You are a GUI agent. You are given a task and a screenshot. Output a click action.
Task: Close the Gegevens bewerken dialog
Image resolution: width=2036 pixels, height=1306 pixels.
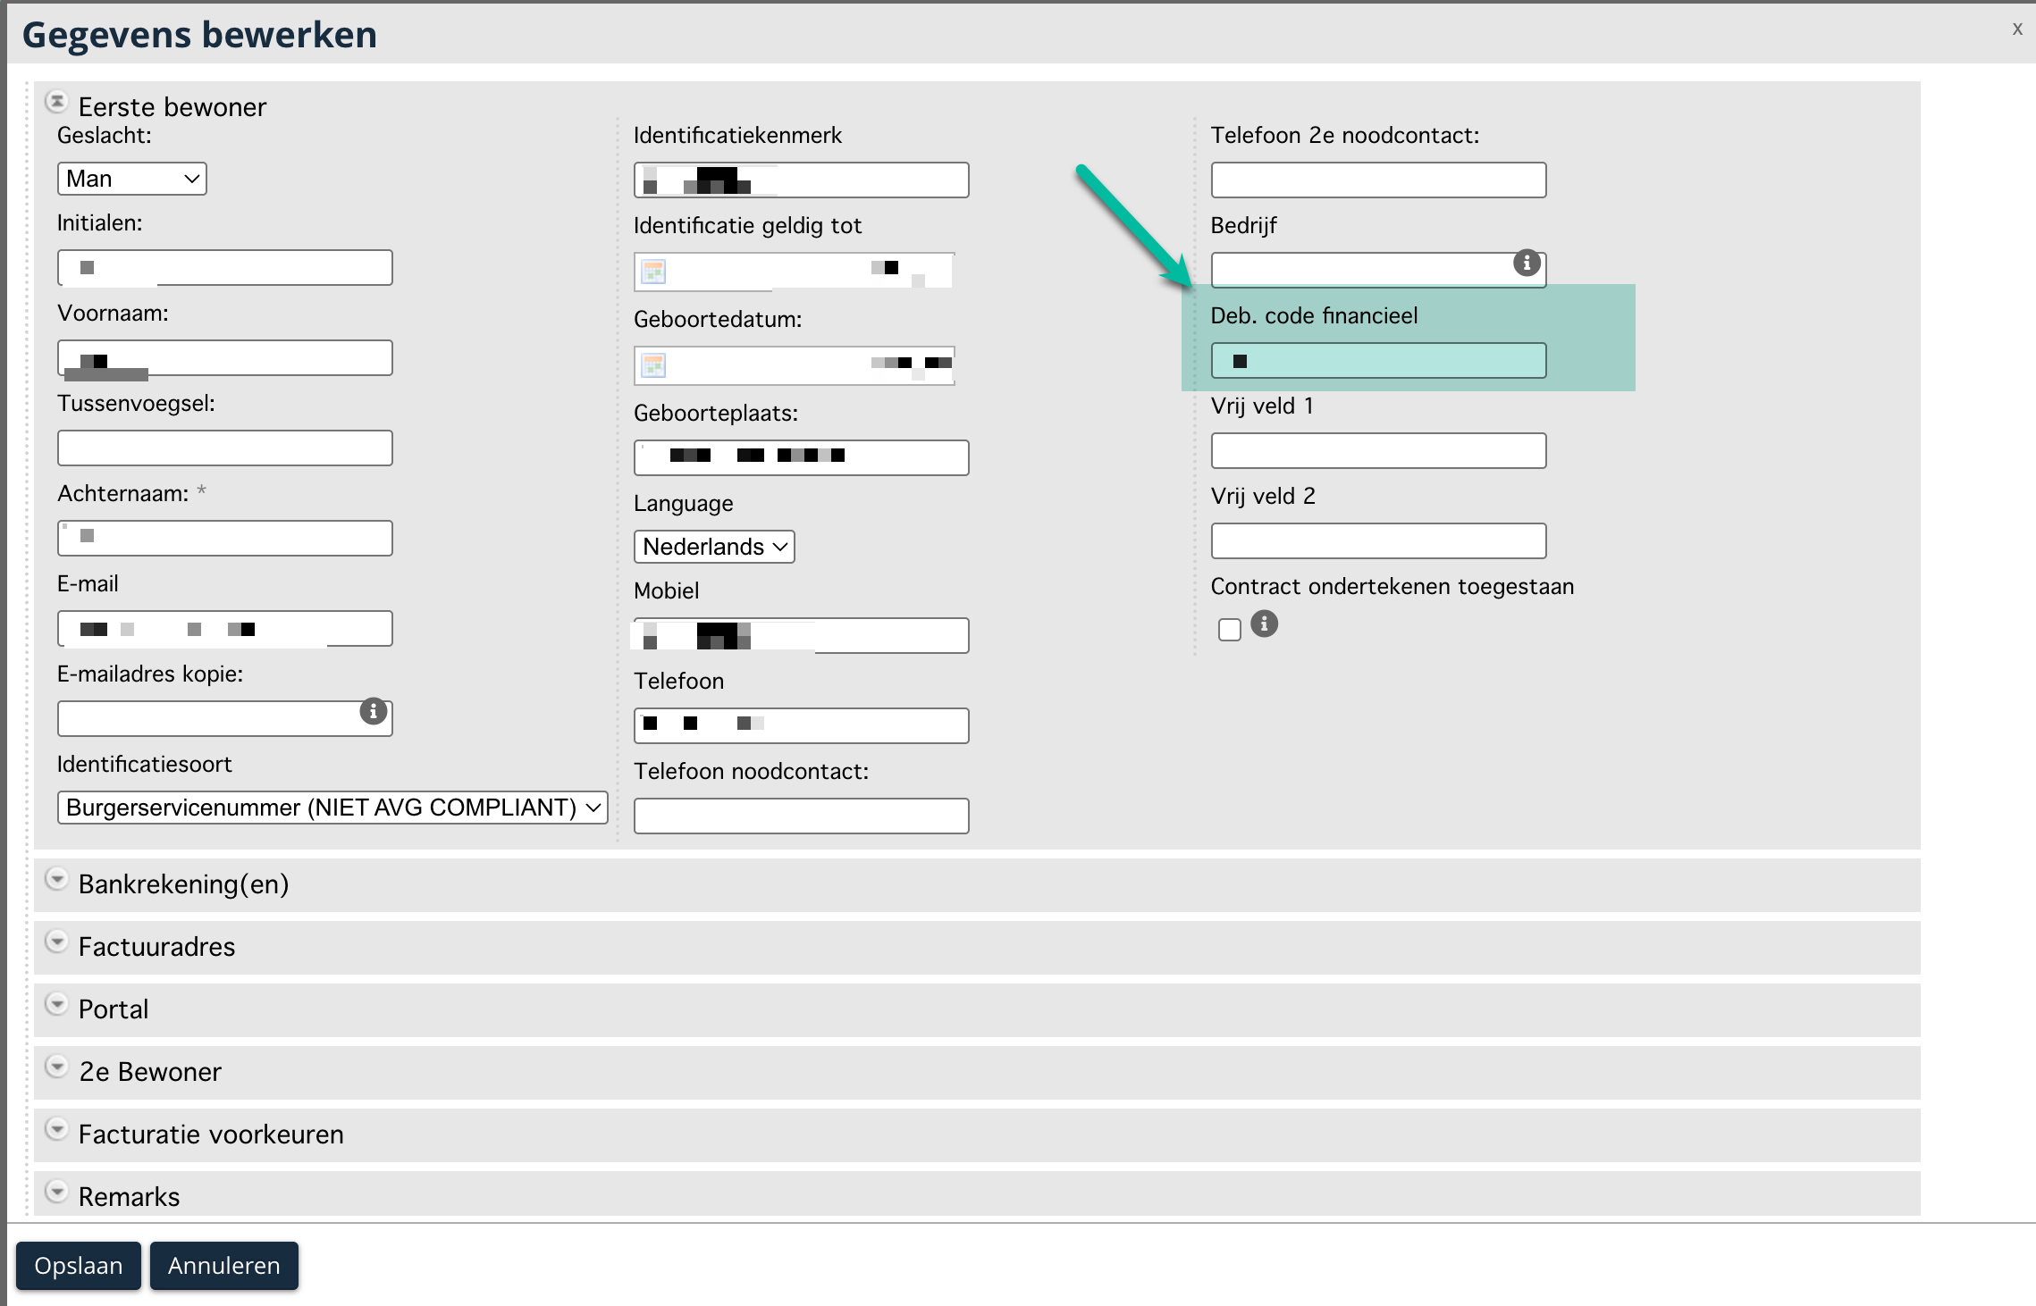[2016, 29]
